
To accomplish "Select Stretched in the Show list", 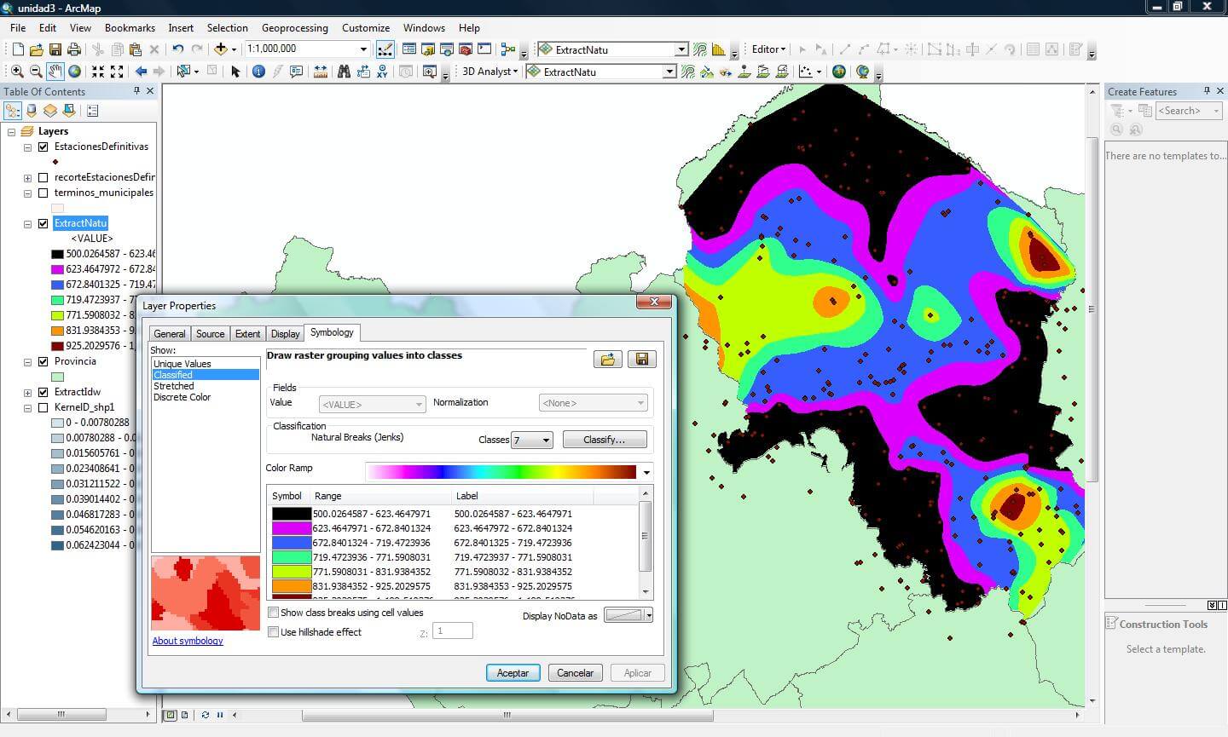I will [x=174, y=385].
